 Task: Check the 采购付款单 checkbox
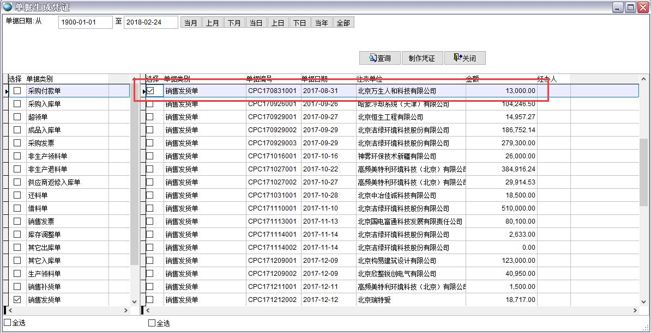17,91
